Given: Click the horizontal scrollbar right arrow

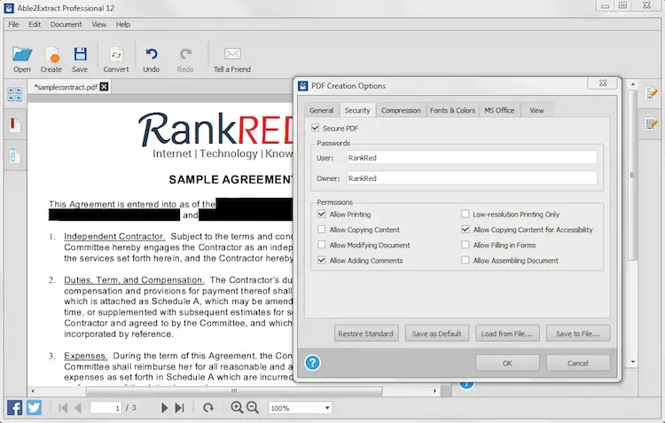Looking at the screenshot, I should (434, 391).
